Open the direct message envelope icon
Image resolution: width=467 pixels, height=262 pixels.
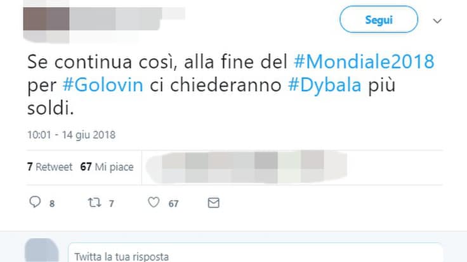click(x=214, y=203)
